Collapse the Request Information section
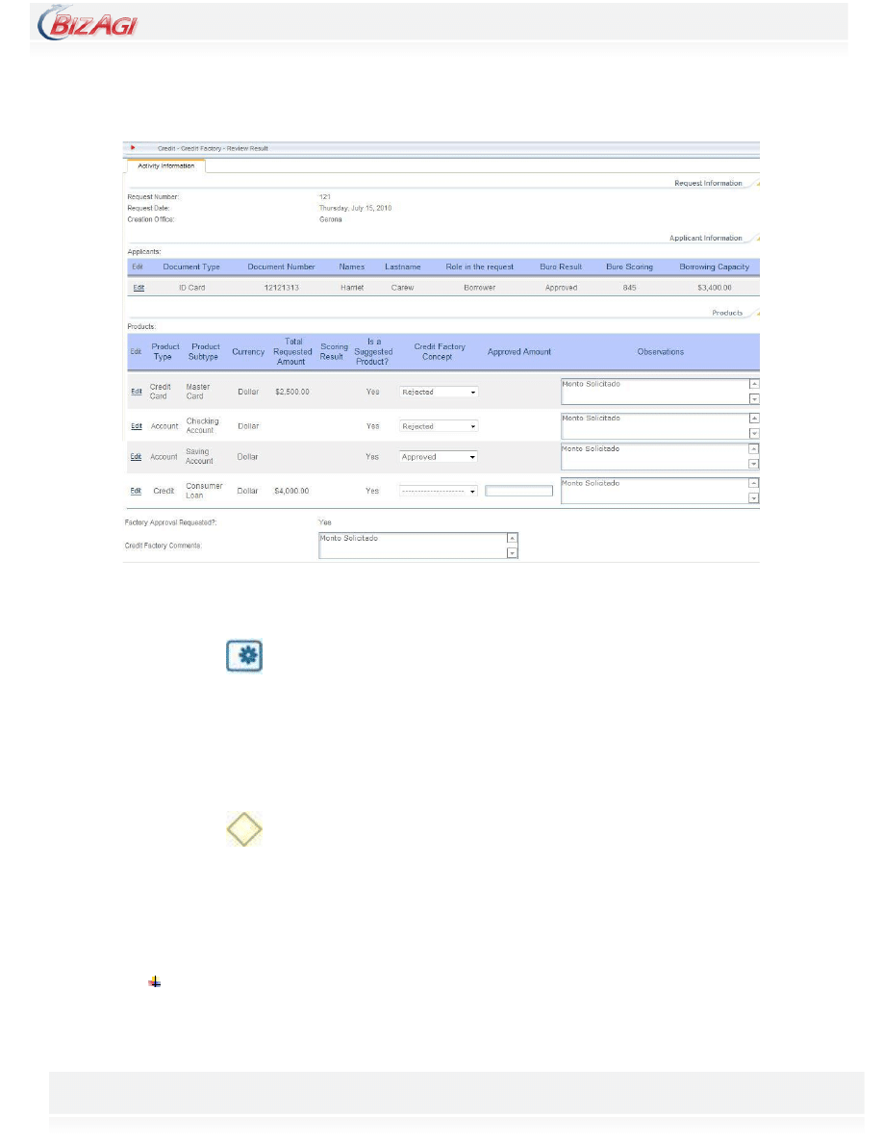883x1143 pixels. click(x=755, y=182)
